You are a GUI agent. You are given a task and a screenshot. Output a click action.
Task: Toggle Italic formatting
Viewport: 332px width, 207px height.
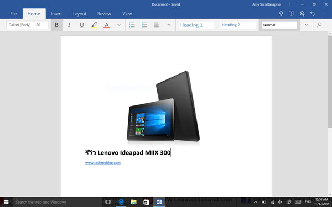click(69, 25)
